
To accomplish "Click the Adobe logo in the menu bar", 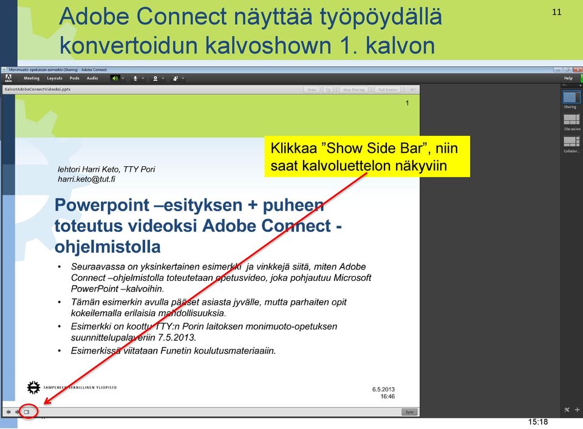I will [8, 78].
